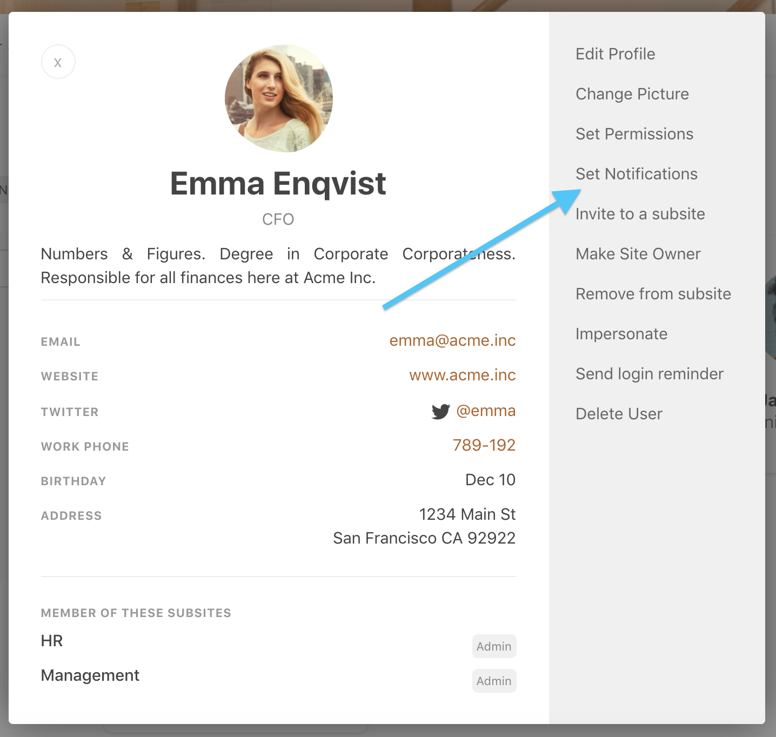Open the emma@acme.inc email link

pyautogui.click(x=452, y=340)
